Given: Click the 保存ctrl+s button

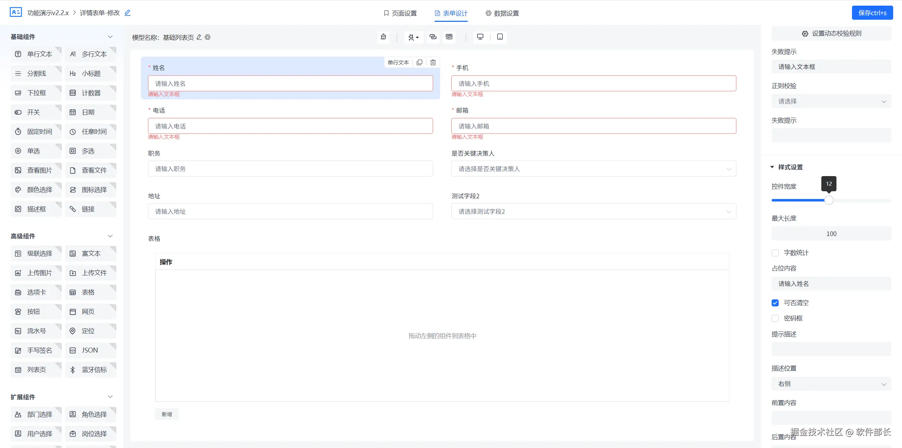Looking at the screenshot, I should [x=872, y=13].
